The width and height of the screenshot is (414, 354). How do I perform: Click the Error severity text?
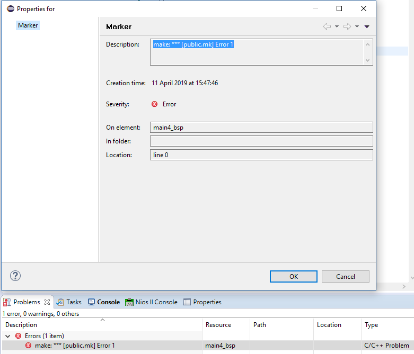click(169, 104)
